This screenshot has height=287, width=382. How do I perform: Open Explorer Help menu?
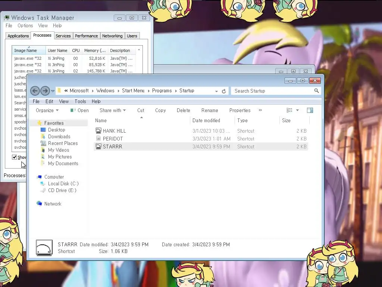pyautogui.click(x=96, y=101)
